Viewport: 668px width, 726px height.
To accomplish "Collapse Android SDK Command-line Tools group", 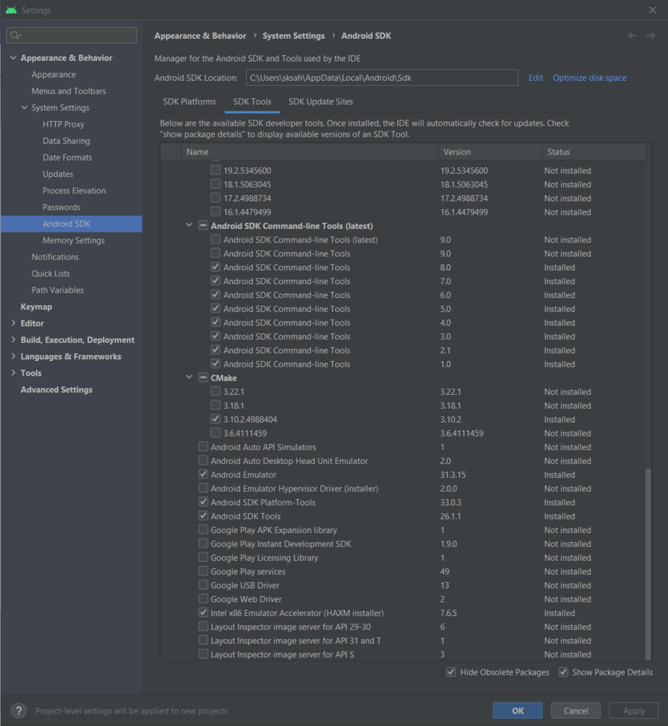I will (189, 225).
